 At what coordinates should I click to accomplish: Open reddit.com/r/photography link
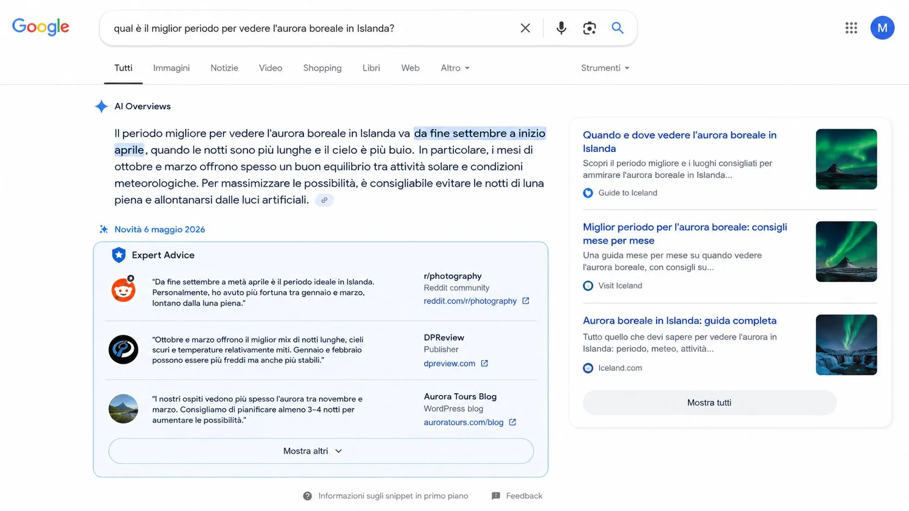[x=470, y=301]
